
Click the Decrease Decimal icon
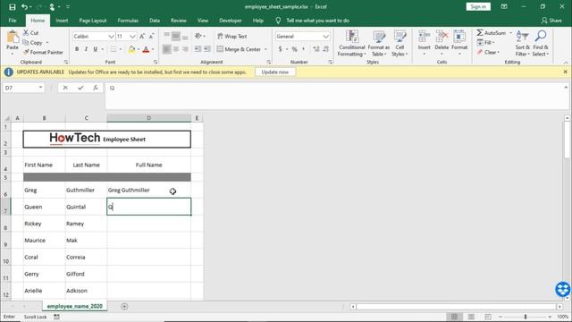325,49
